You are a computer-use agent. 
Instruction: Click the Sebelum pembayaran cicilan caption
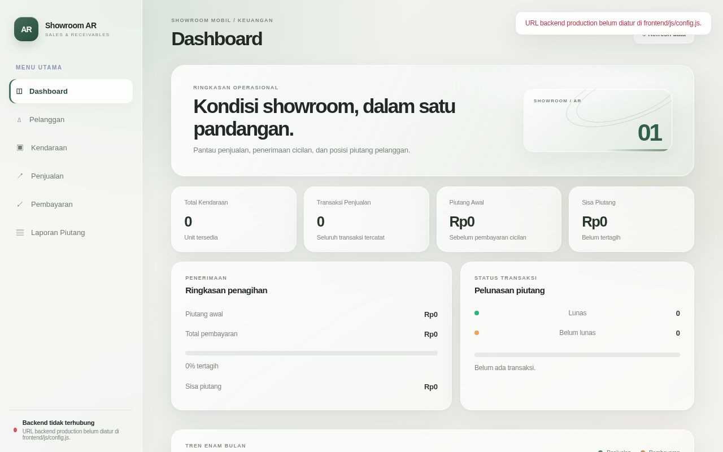[x=488, y=237]
